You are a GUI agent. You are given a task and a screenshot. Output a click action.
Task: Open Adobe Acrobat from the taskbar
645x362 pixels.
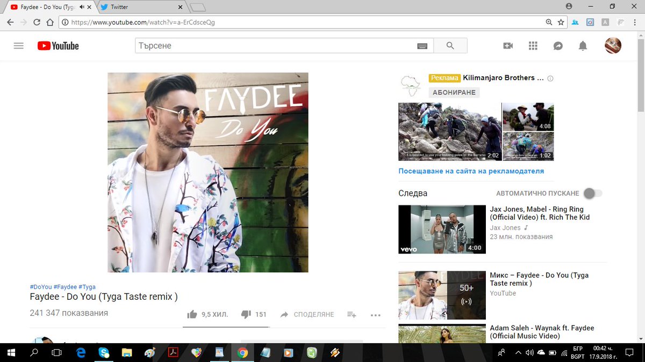pos(174,352)
